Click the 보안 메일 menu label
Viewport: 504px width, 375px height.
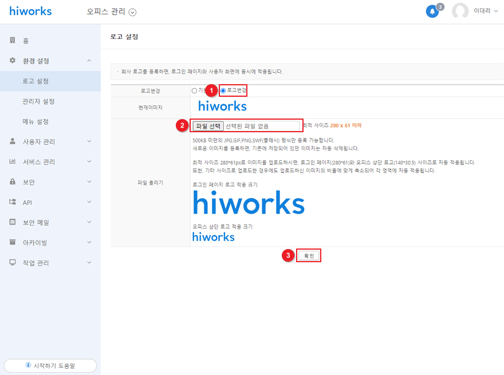36,223
